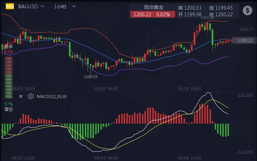Open MACD indicator settings gear
The width and height of the screenshot is (257, 161).
[31, 96]
